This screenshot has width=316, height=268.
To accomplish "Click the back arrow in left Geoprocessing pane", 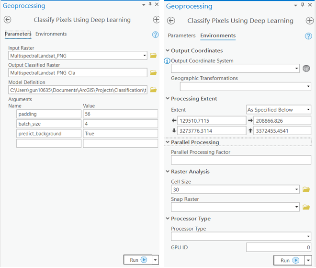I will tap(7, 20).
